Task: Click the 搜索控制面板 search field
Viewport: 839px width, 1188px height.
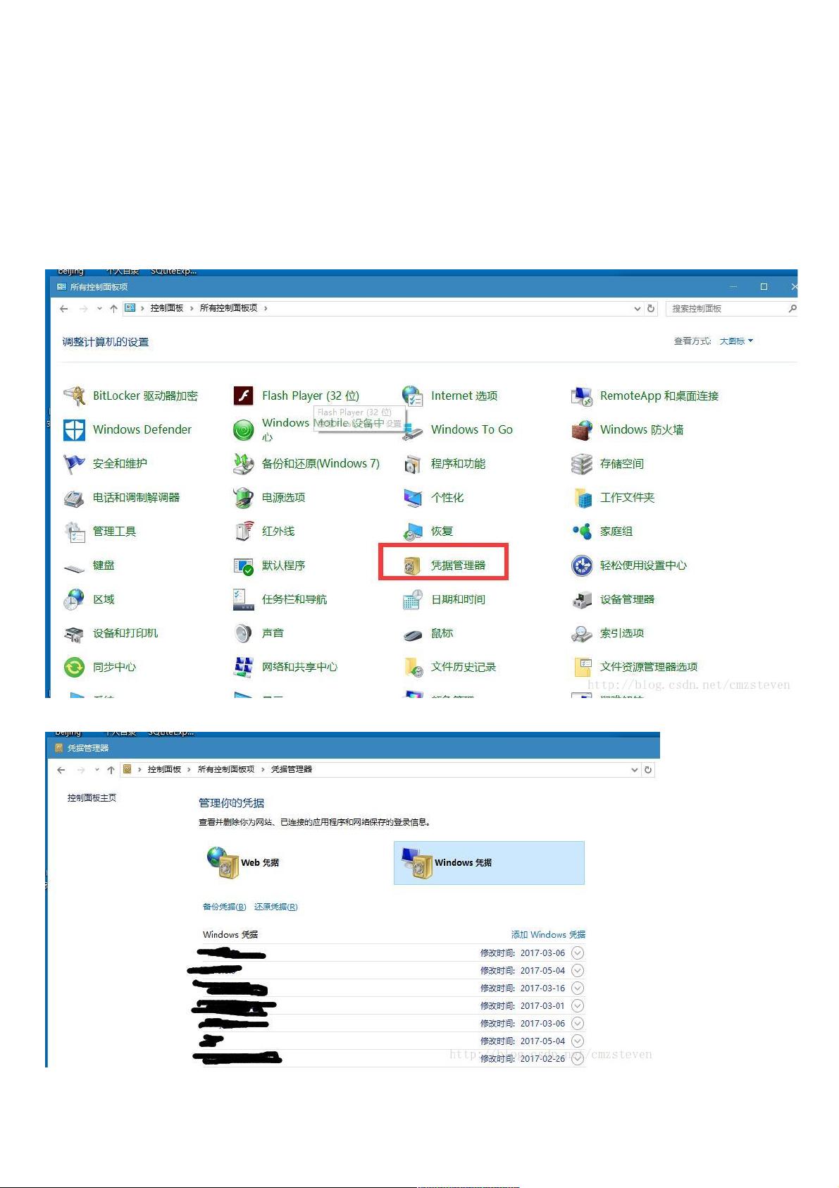Action: click(726, 309)
